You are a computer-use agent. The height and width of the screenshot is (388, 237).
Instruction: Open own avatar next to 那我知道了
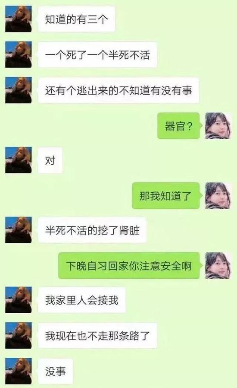pos(218,196)
